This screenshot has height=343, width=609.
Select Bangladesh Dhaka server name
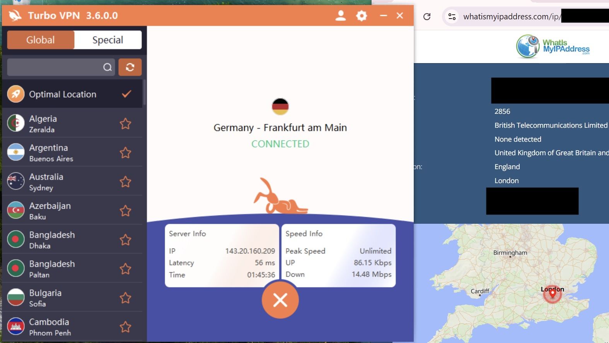click(x=52, y=240)
